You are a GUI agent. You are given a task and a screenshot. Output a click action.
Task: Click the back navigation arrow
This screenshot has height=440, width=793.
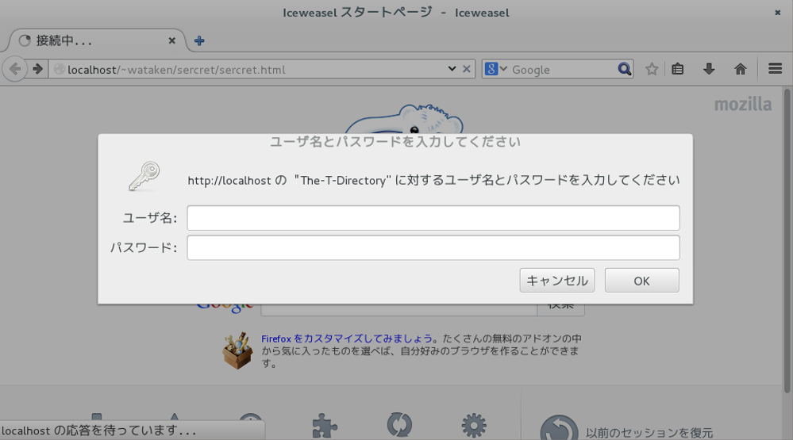[x=14, y=69]
